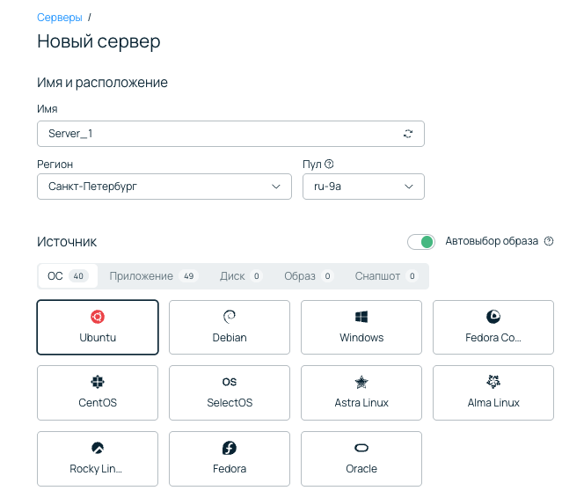
Task: Open the Пул help question icon
Action: tap(329, 164)
